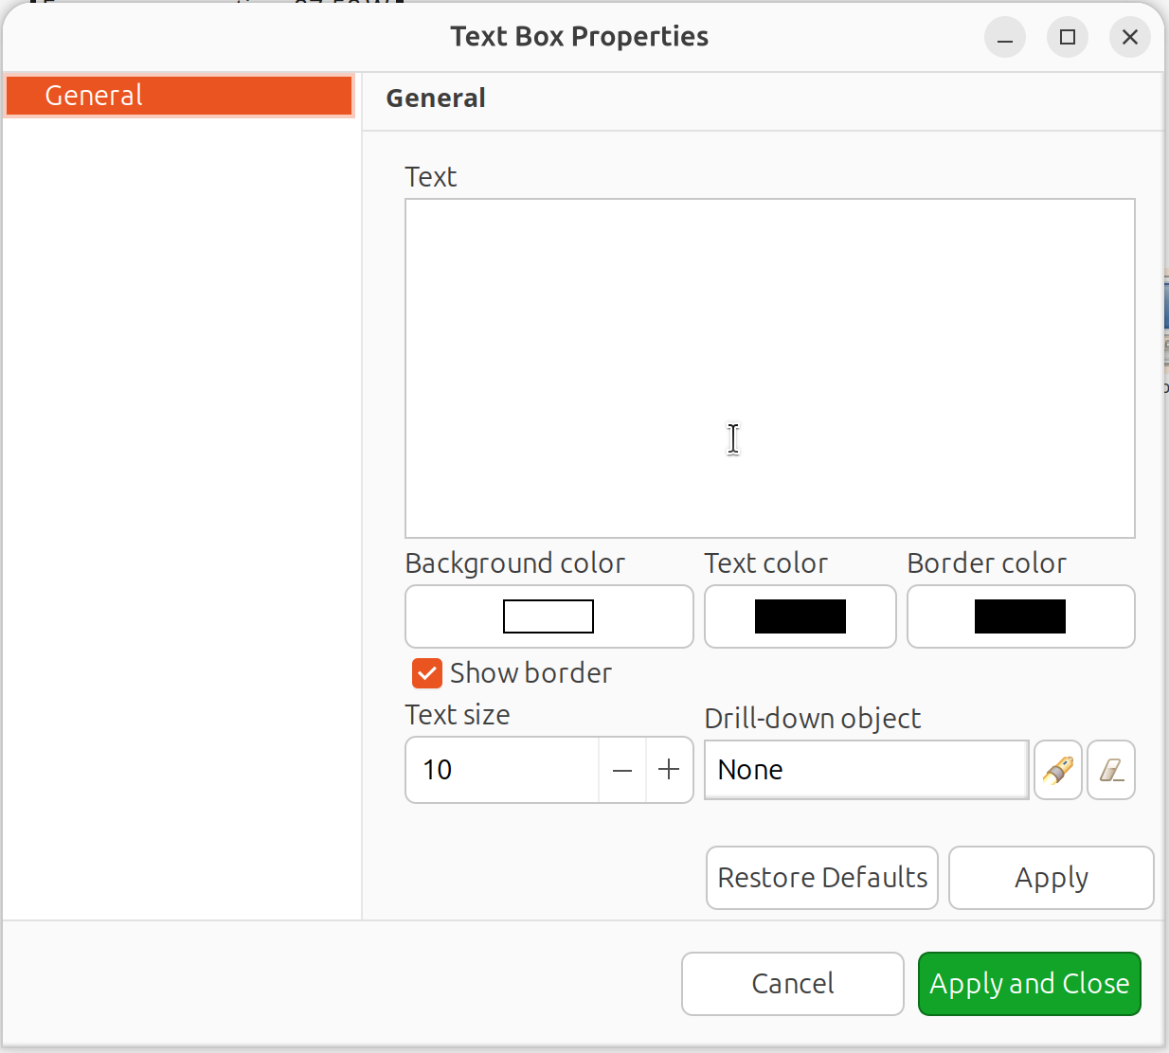This screenshot has height=1053, width=1169.
Task: Click the drill-down object picker icon
Action: [1058, 770]
